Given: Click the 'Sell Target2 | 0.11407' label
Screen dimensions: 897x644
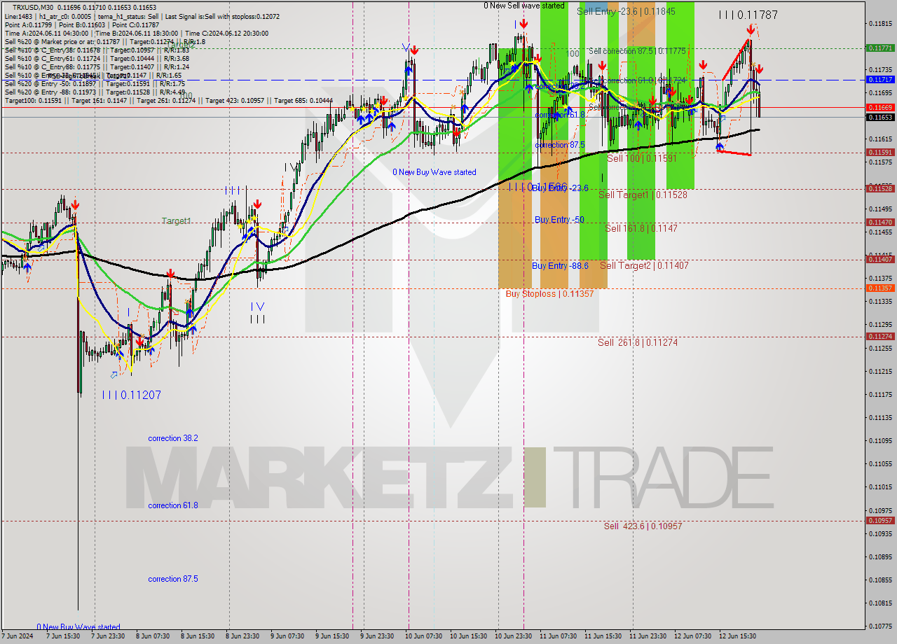Looking at the screenshot, I should 644,265.
